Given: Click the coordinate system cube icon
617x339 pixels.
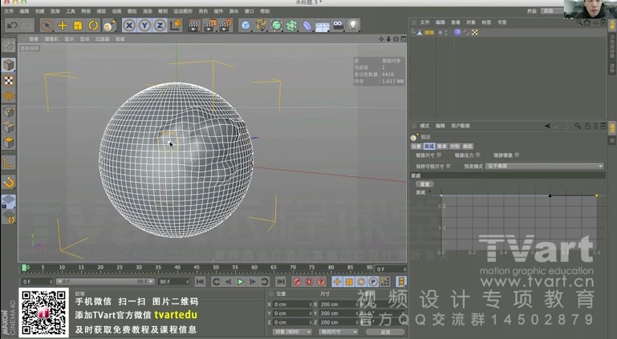Looking at the screenshot, I should tap(176, 26).
